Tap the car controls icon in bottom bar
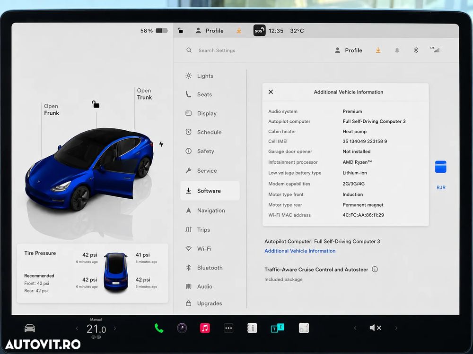The width and height of the screenshot is (473, 354). click(29, 328)
